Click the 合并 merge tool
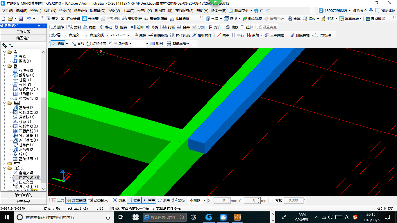The image size is (397, 223). tap(183, 27)
